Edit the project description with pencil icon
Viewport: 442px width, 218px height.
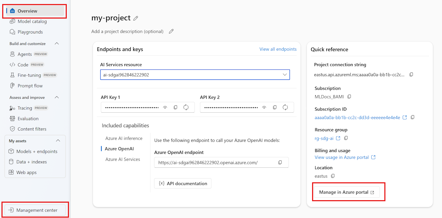171,31
